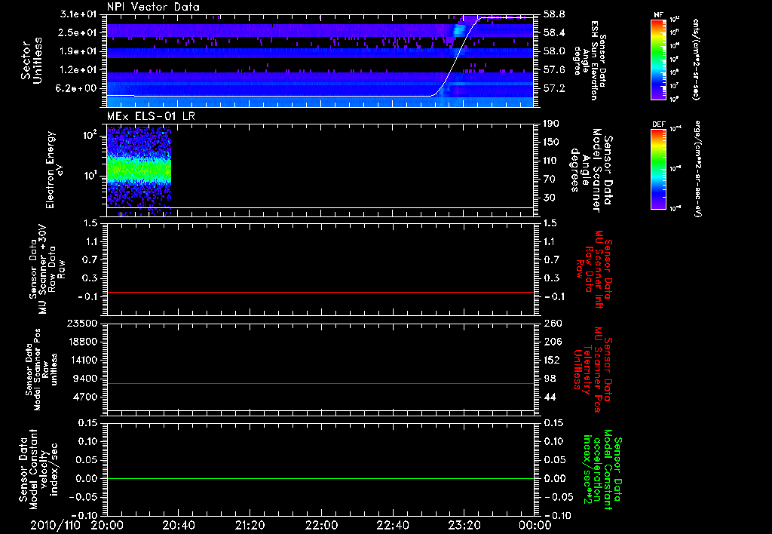This screenshot has height=534, width=772.
Task: Click the '98' telemetry tick value
Action: coord(550,379)
